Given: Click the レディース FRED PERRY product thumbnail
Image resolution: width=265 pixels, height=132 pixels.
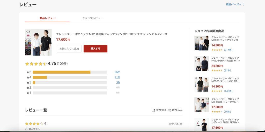Looking at the screenshot, I should tap(202, 125).
